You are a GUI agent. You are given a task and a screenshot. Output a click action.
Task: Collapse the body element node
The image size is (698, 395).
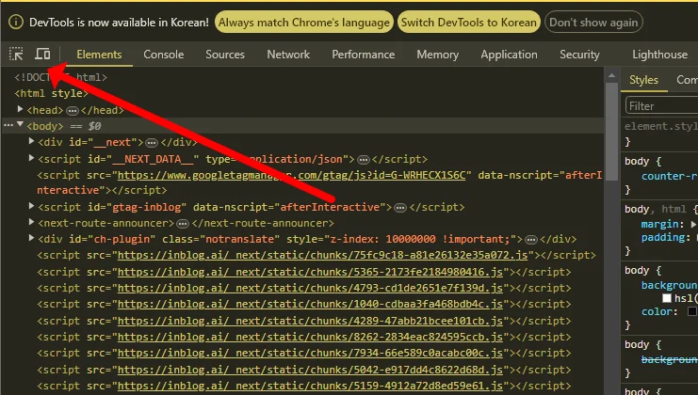[20, 125]
